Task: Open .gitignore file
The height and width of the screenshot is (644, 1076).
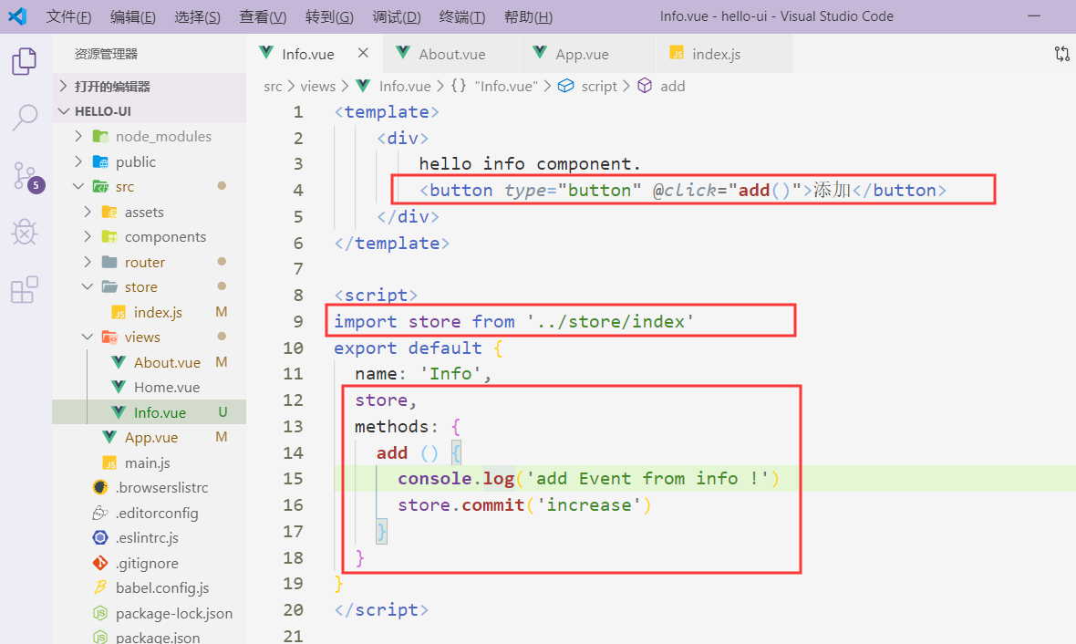Action: [x=149, y=562]
